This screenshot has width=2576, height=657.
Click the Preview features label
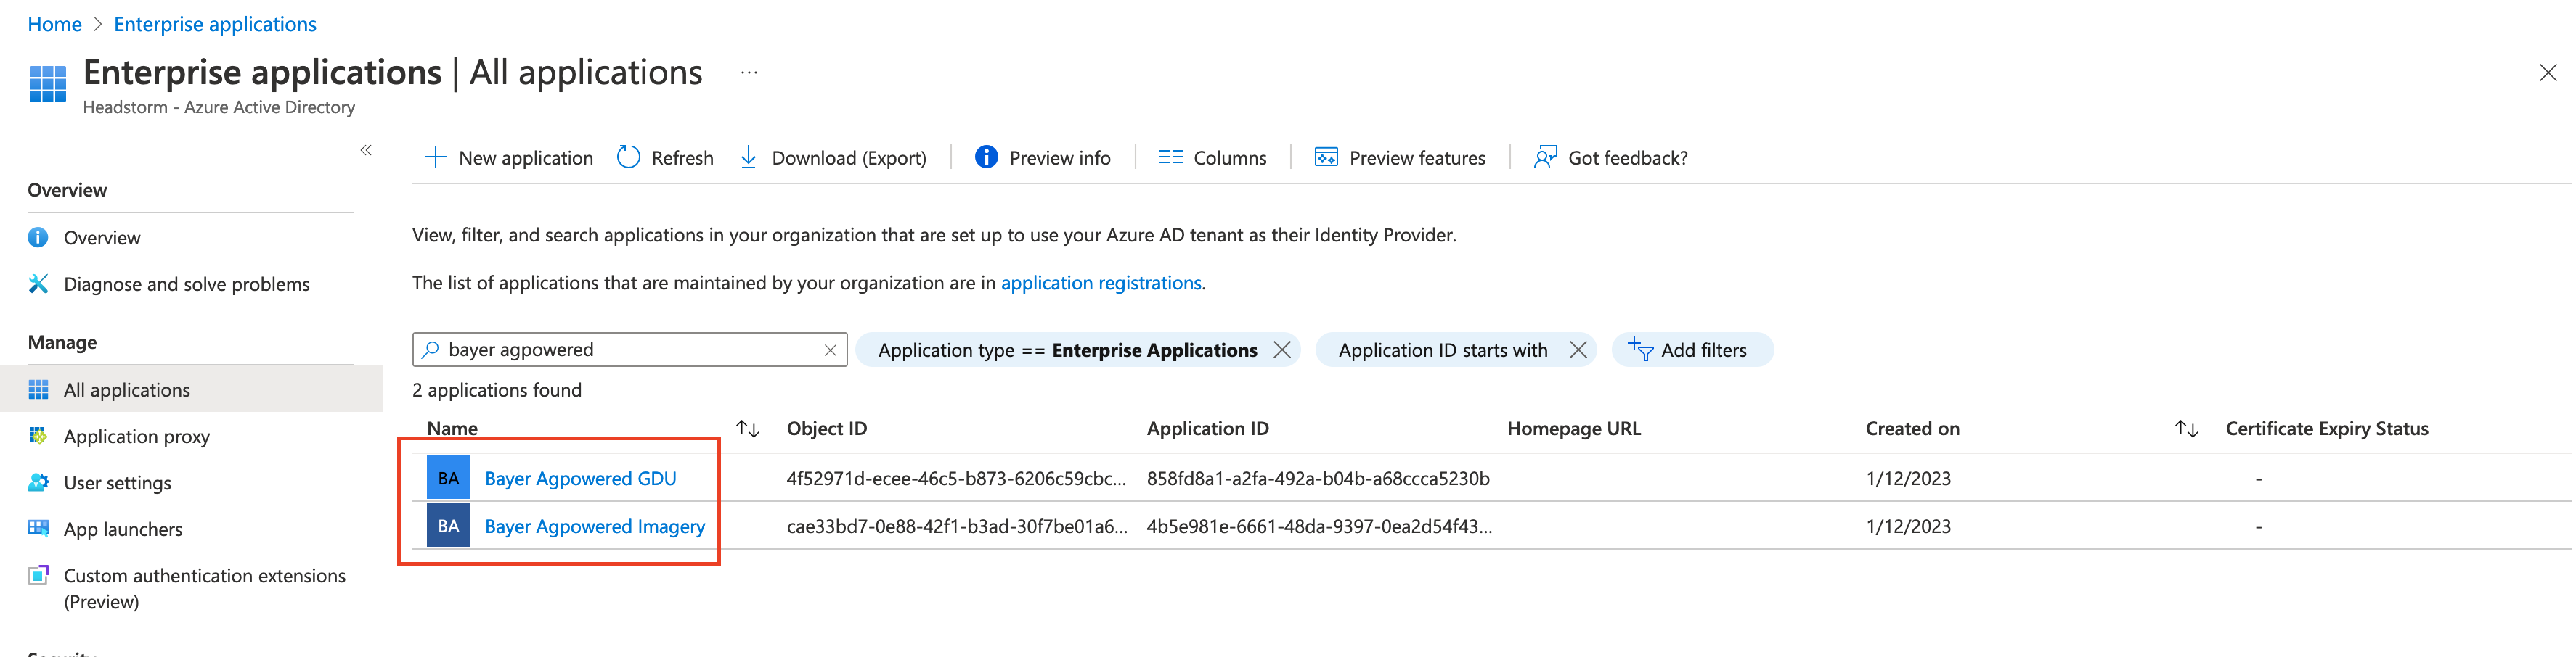[1417, 158]
